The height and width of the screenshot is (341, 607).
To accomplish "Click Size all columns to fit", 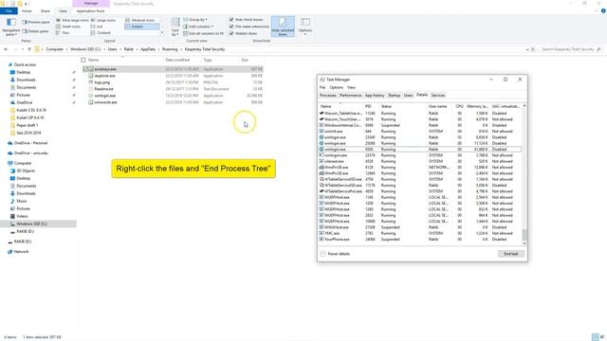I will point(203,33).
